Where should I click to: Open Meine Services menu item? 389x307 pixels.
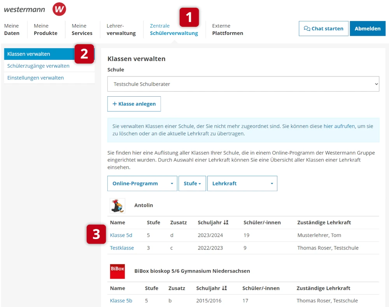point(82,29)
